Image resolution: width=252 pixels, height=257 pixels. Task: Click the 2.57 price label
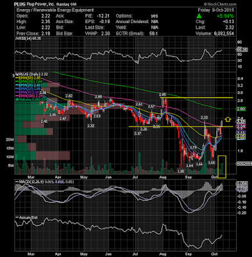pyautogui.click(x=151, y=107)
